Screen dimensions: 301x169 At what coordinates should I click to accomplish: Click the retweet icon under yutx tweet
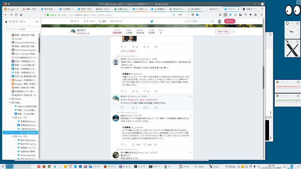[133, 145]
